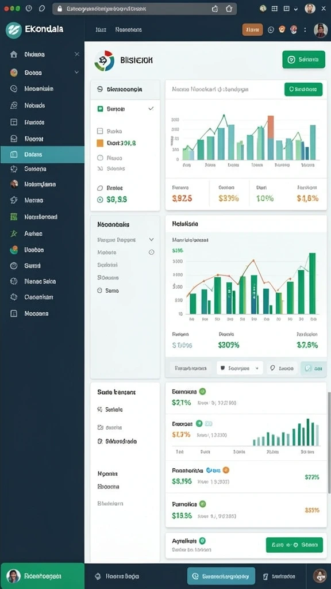Click the lock icon in address bar
This screenshot has width=331, height=589.
(x=59, y=9)
